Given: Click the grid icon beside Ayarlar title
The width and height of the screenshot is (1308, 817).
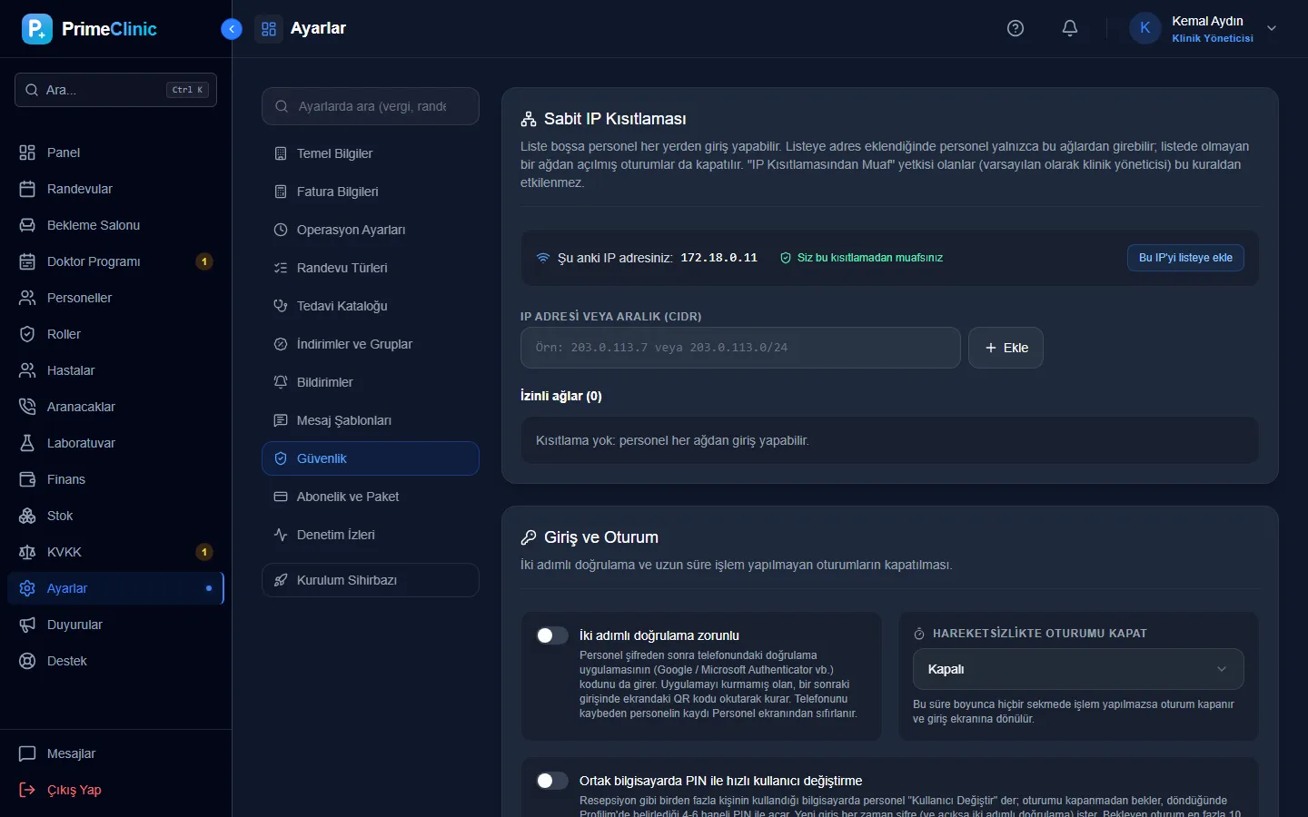Looking at the screenshot, I should click(x=269, y=29).
